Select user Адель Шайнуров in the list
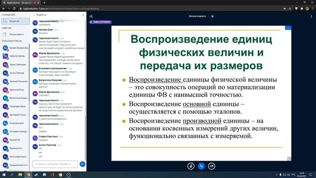 (x=15, y=65)
